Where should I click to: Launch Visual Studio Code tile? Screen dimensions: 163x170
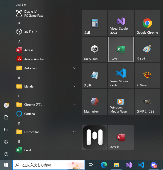(121, 76)
